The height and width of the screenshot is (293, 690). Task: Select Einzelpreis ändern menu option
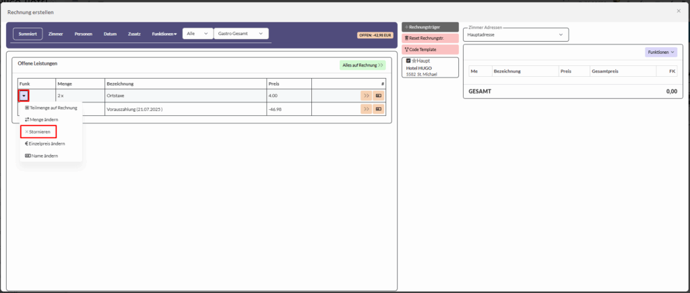(44, 143)
